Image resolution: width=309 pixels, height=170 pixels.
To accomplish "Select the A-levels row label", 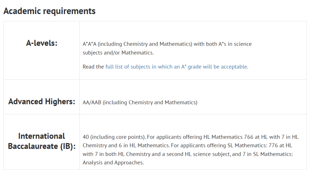I will click(41, 43).
